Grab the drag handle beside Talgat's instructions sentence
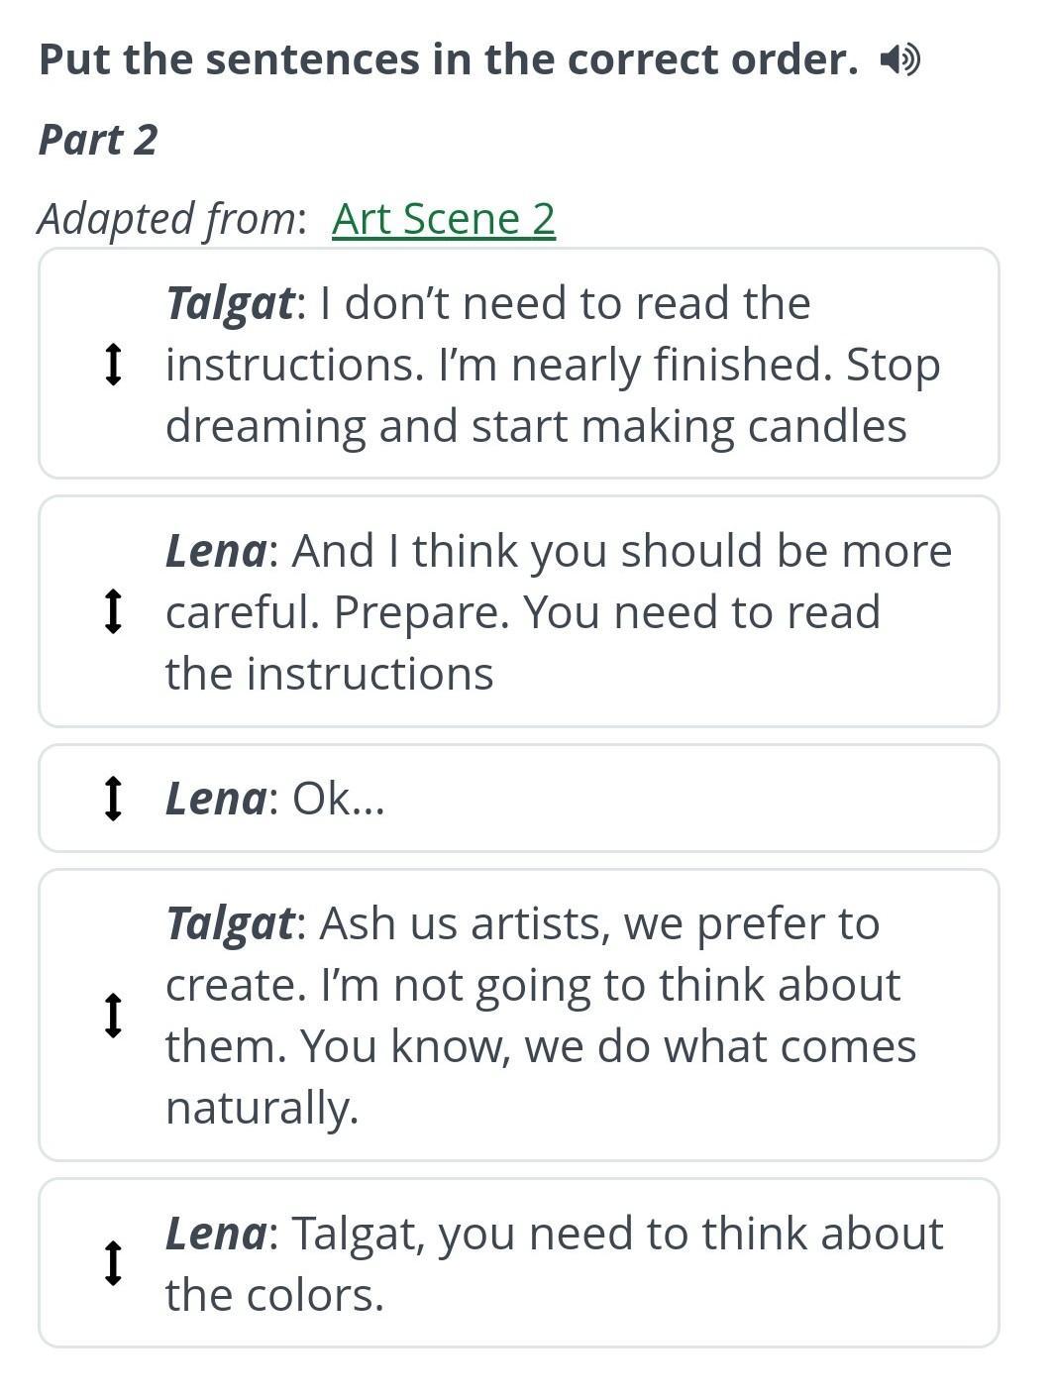This screenshot has width=1054, height=1399. click(113, 365)
